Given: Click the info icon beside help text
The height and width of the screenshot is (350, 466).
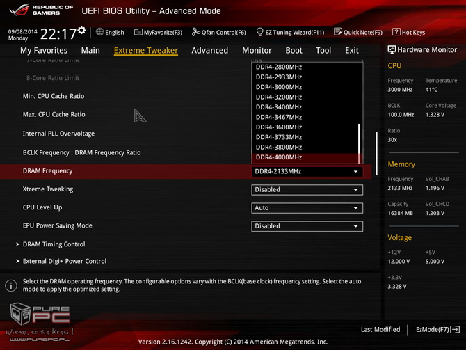Looking at the screenshot, I should click(x=11, y=285).
